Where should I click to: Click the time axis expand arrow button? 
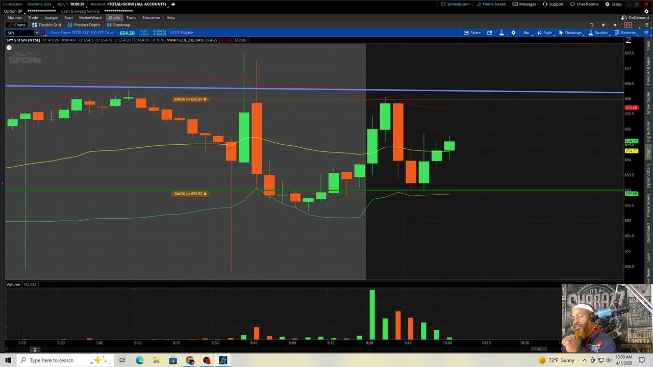(x=35, y=350)
